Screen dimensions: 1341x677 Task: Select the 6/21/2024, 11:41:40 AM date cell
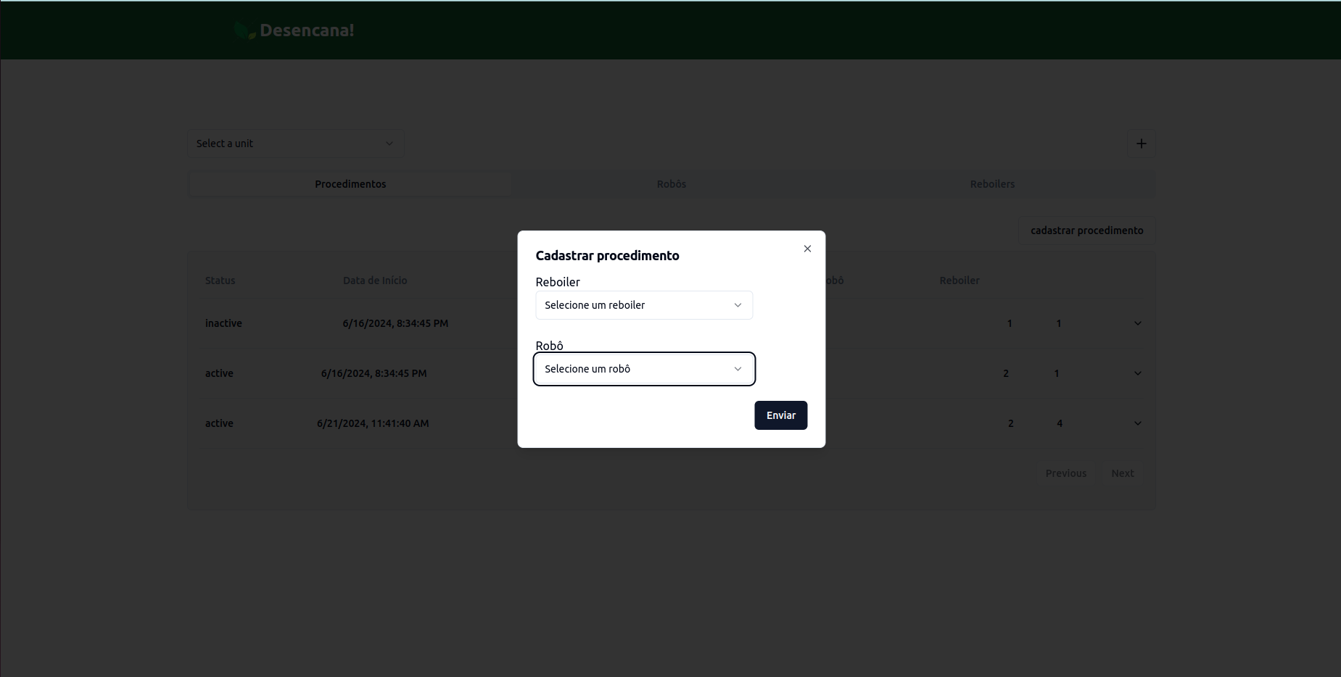click(373, 423)
